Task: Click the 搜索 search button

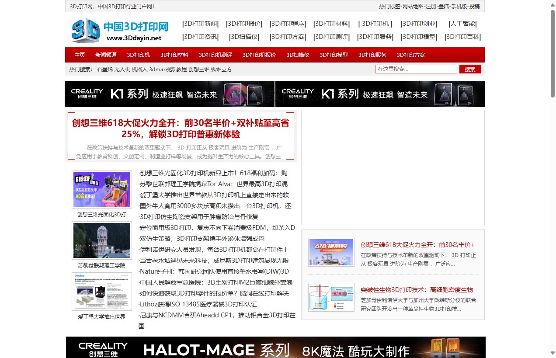Action: (469, 69)
